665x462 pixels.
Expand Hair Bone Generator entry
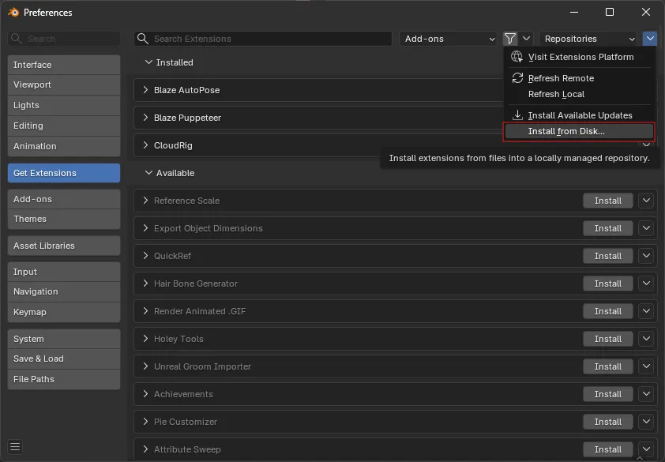tap(145, 284)
